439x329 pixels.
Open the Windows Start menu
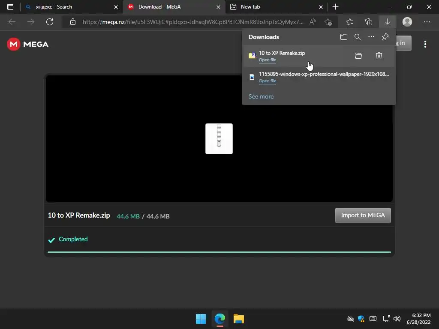point(201,319)
